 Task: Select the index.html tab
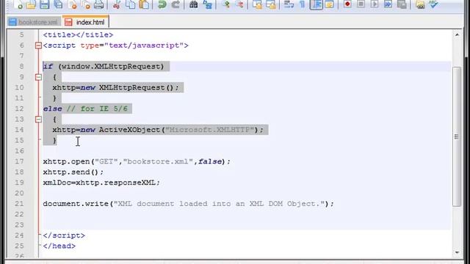[86, 22]
